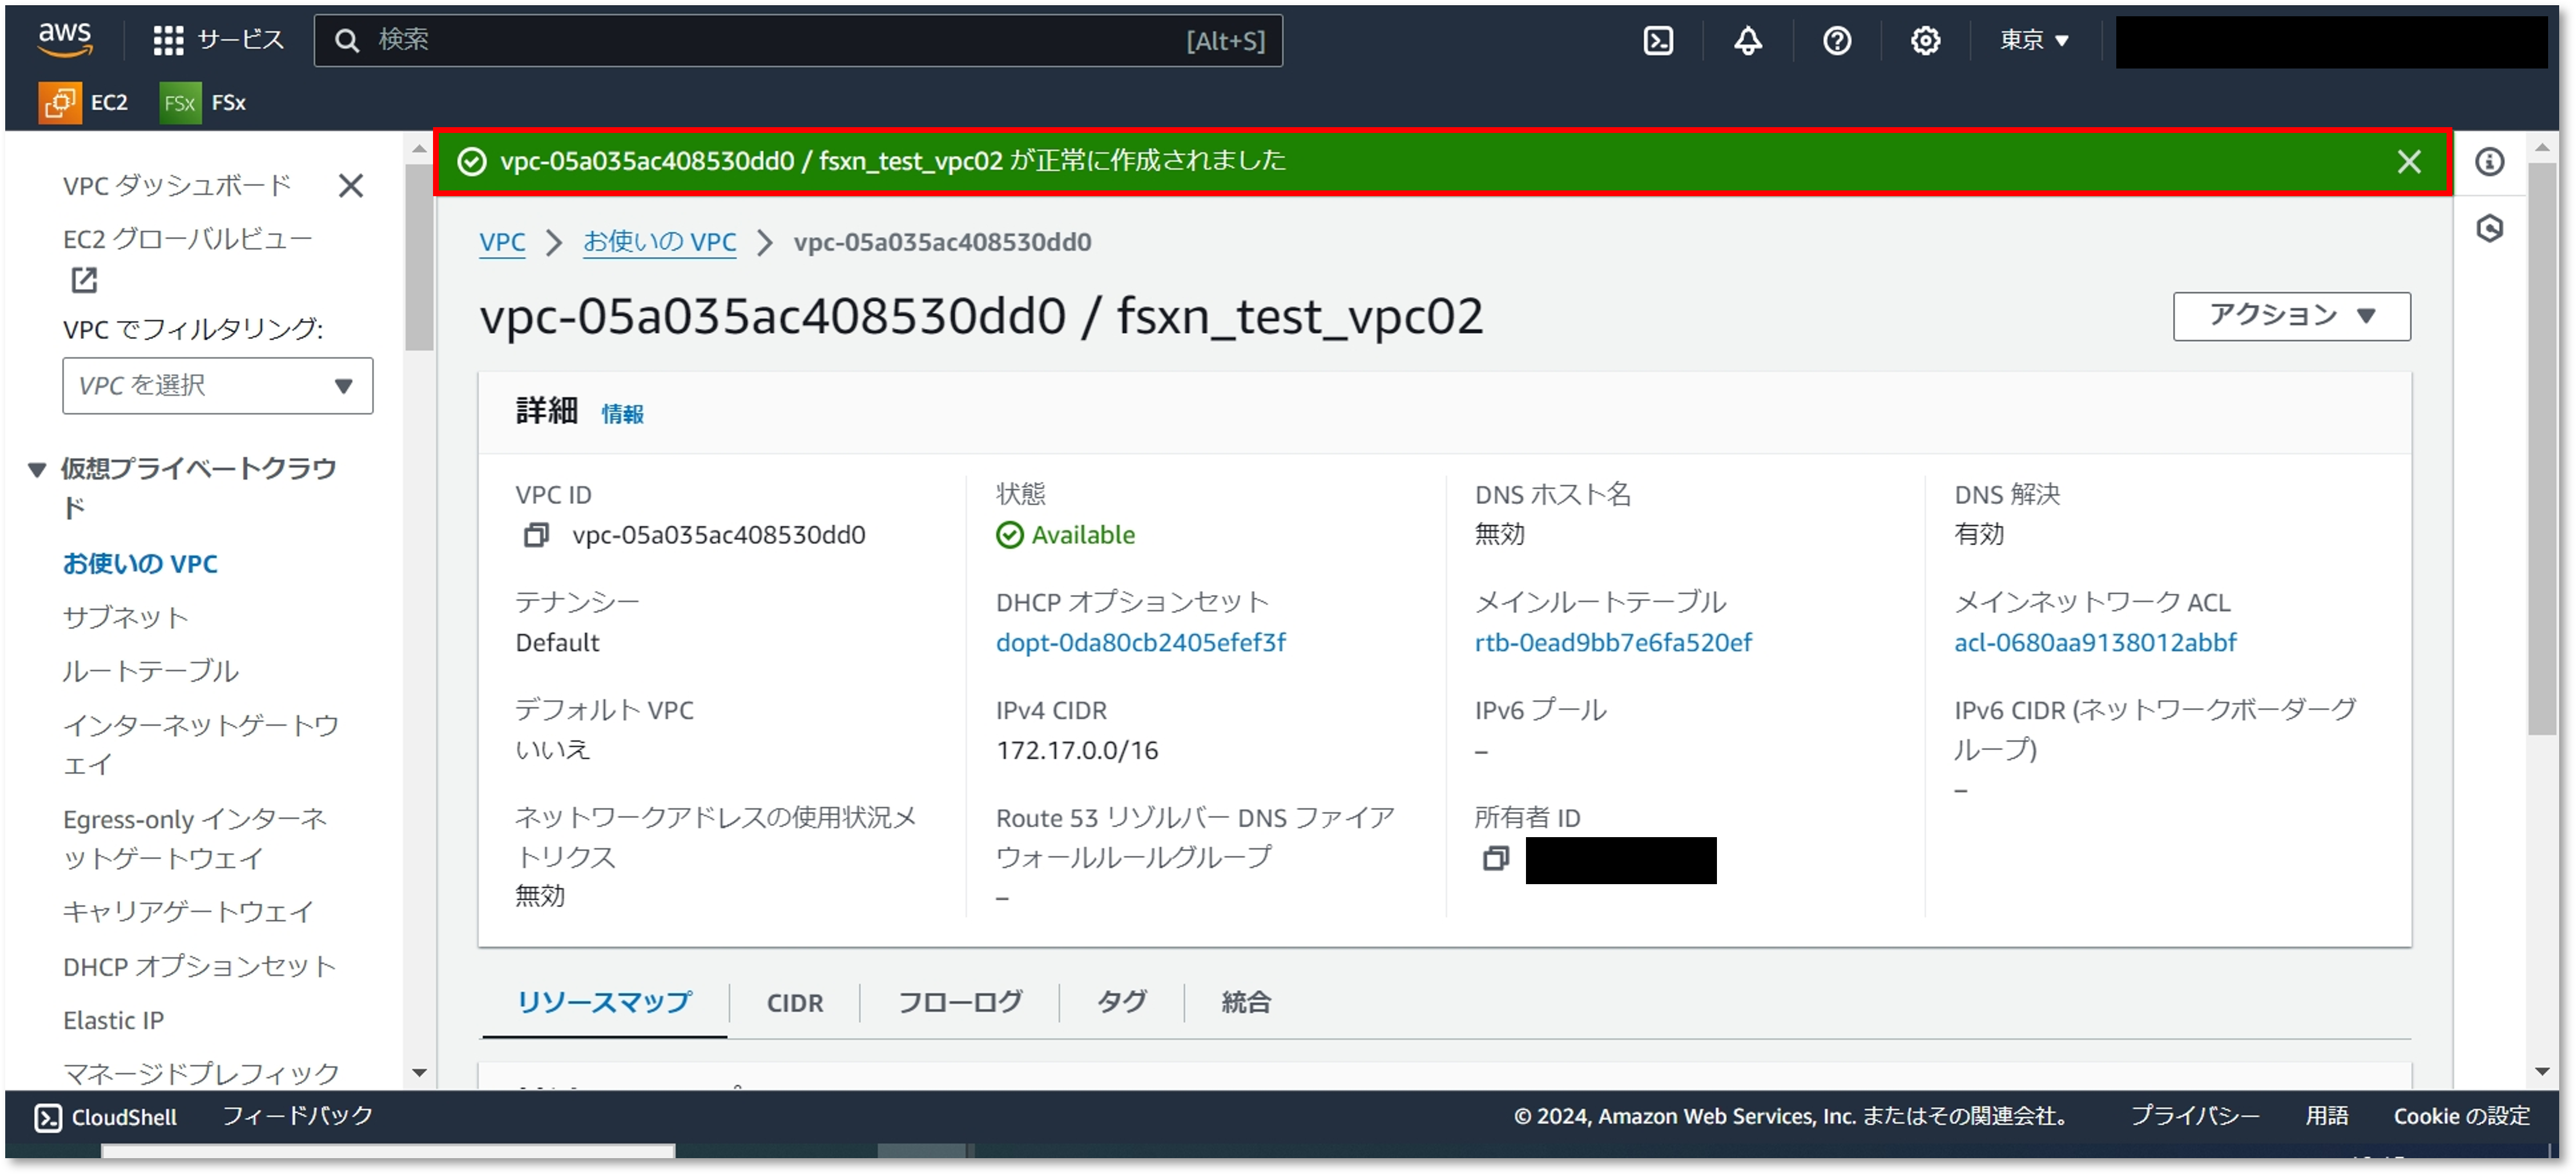Copy the 所有者 ID value
Screen dimensions: 2576x1175
pyautogui.click(x=1495, y=858)
